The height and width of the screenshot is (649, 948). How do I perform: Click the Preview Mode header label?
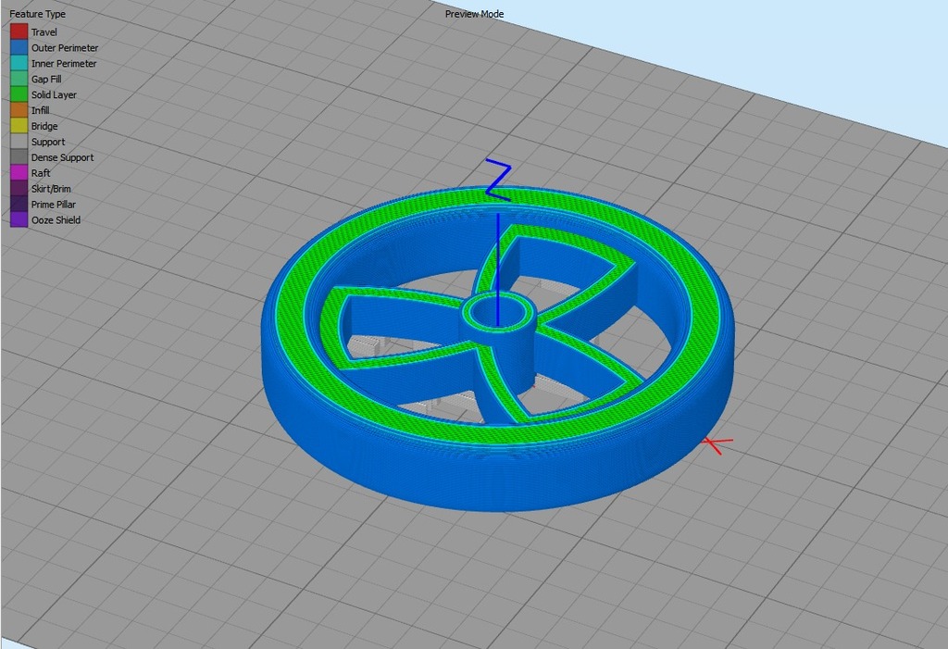[473, 14]
